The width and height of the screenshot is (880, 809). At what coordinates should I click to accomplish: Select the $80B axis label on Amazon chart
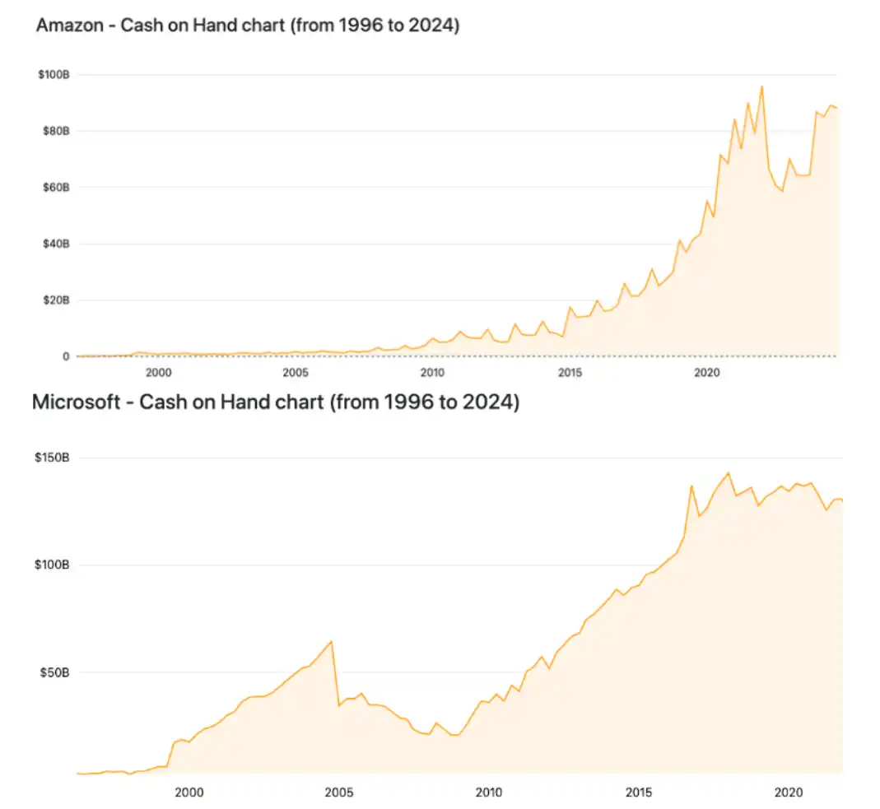click(x=56, y=131)
